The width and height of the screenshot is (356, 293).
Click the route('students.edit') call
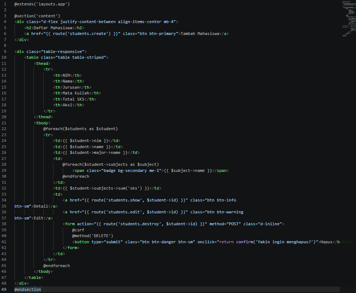pyautogui.click(x=135, y=212)
